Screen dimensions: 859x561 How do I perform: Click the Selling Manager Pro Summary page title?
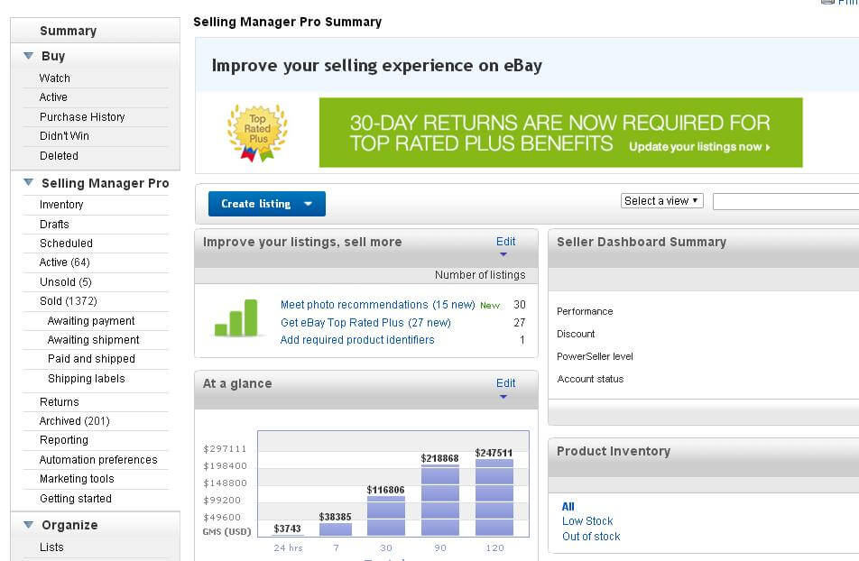[288, 22]
